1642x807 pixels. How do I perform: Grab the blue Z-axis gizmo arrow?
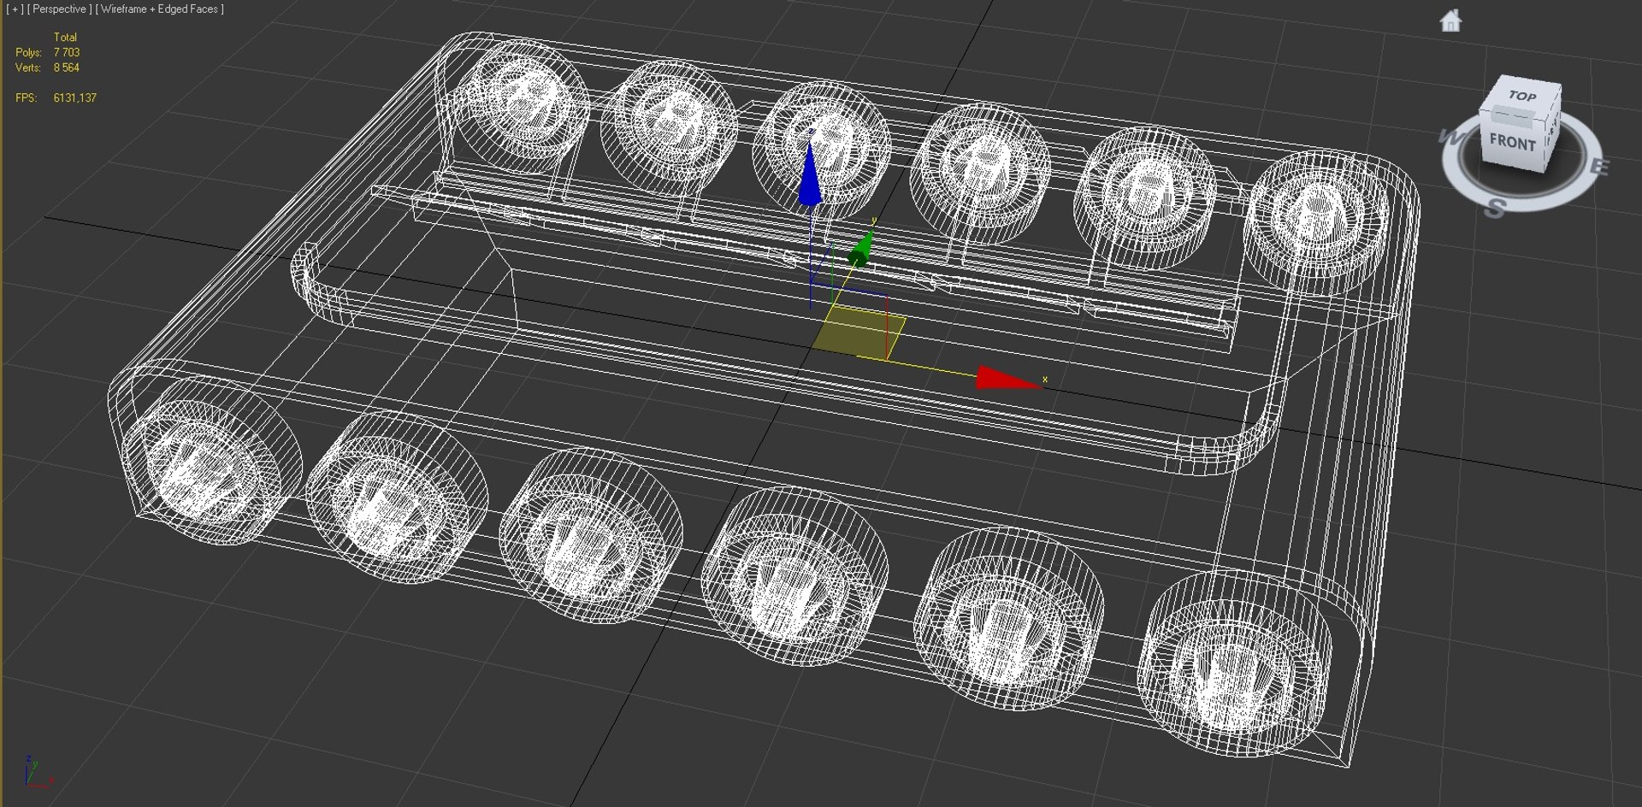810,176
